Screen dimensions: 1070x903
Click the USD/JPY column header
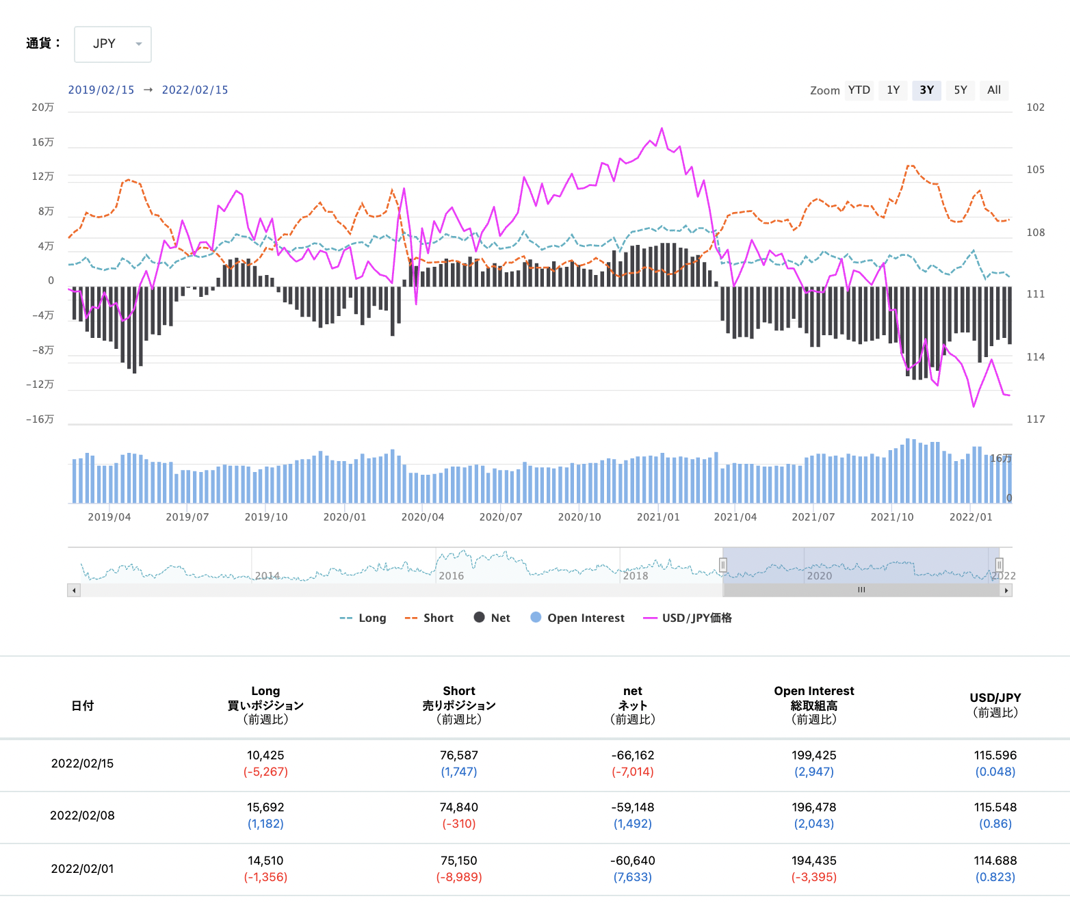coord(995,705)
